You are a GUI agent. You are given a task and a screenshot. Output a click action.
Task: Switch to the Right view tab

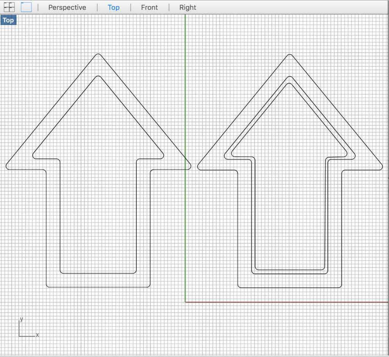pyautogui.click(x=188, y=8)
